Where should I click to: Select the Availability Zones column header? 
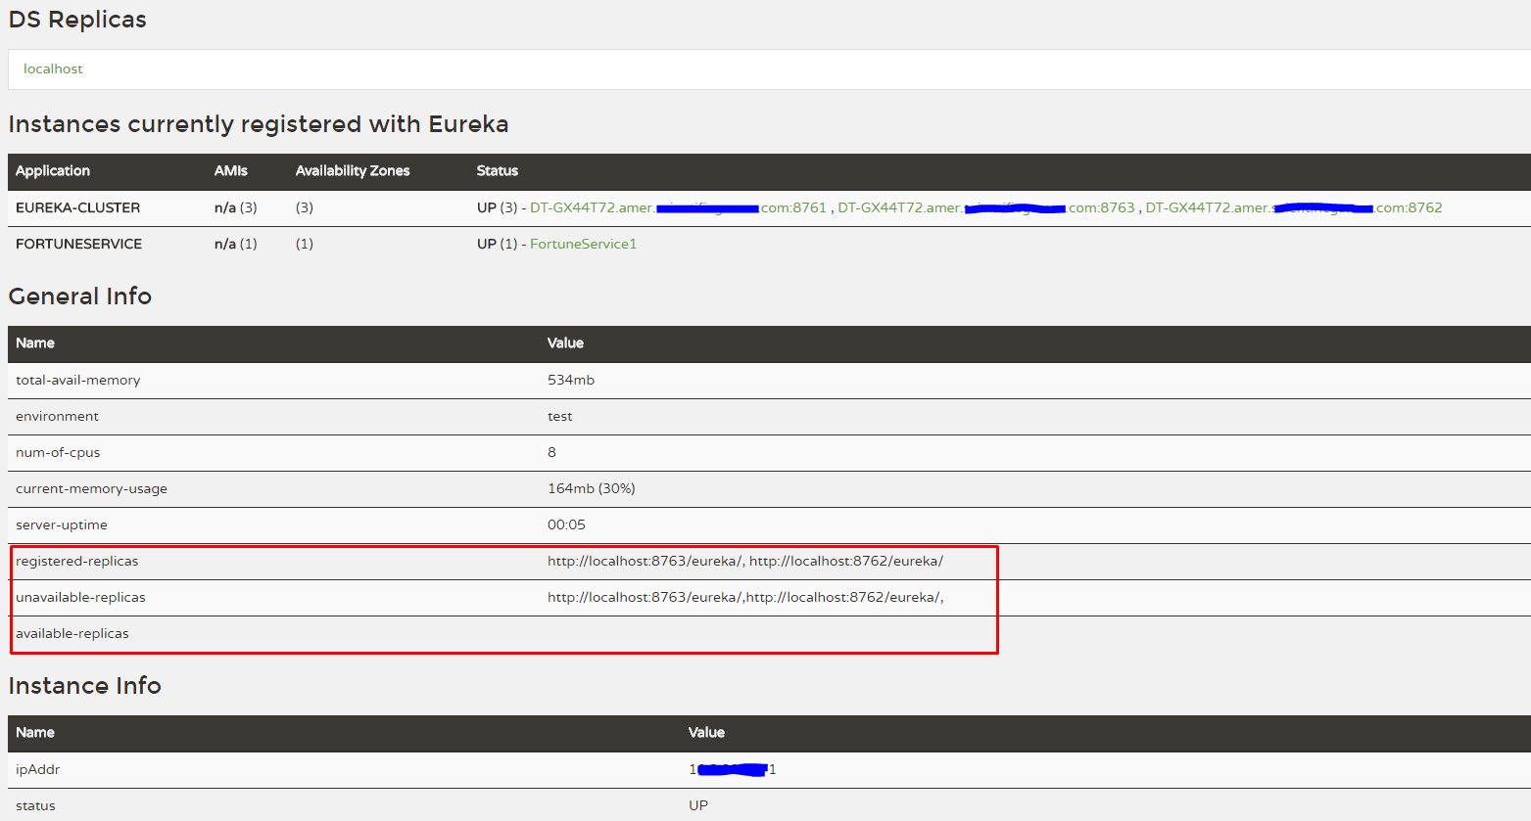pyautogui.click(x=353, y=170)
